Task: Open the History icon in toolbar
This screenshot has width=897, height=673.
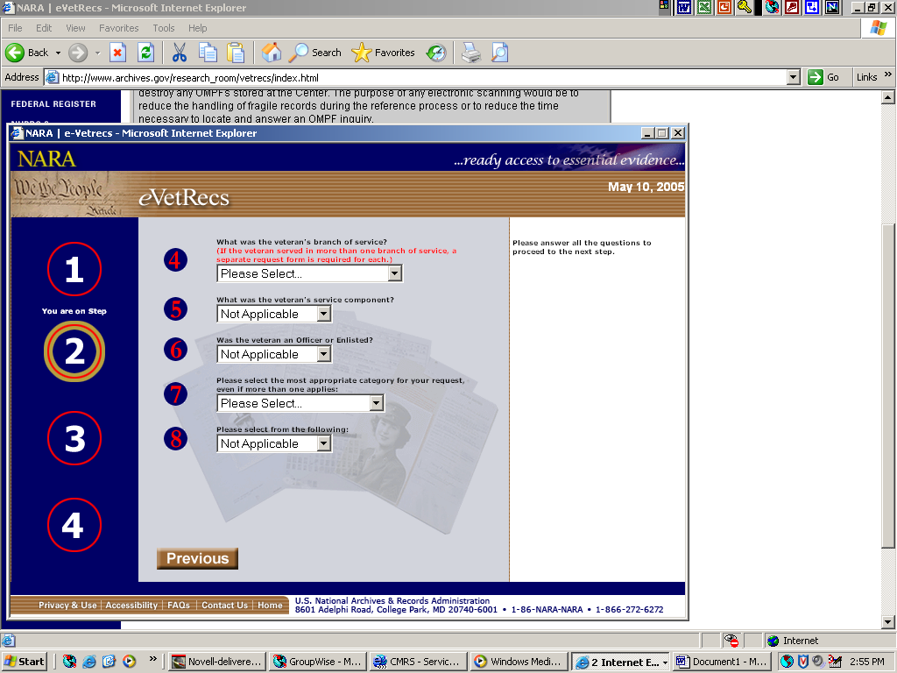Action: (x=436, y=53)
